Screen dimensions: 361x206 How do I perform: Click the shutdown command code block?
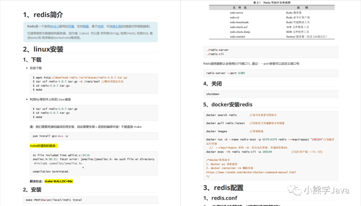click(271, 94)
